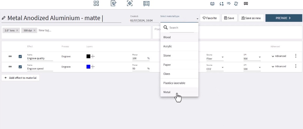Viewport: 303px width, 129px height.
Task: Choose Acrylic in the material type list
Action: click(168, 46)
